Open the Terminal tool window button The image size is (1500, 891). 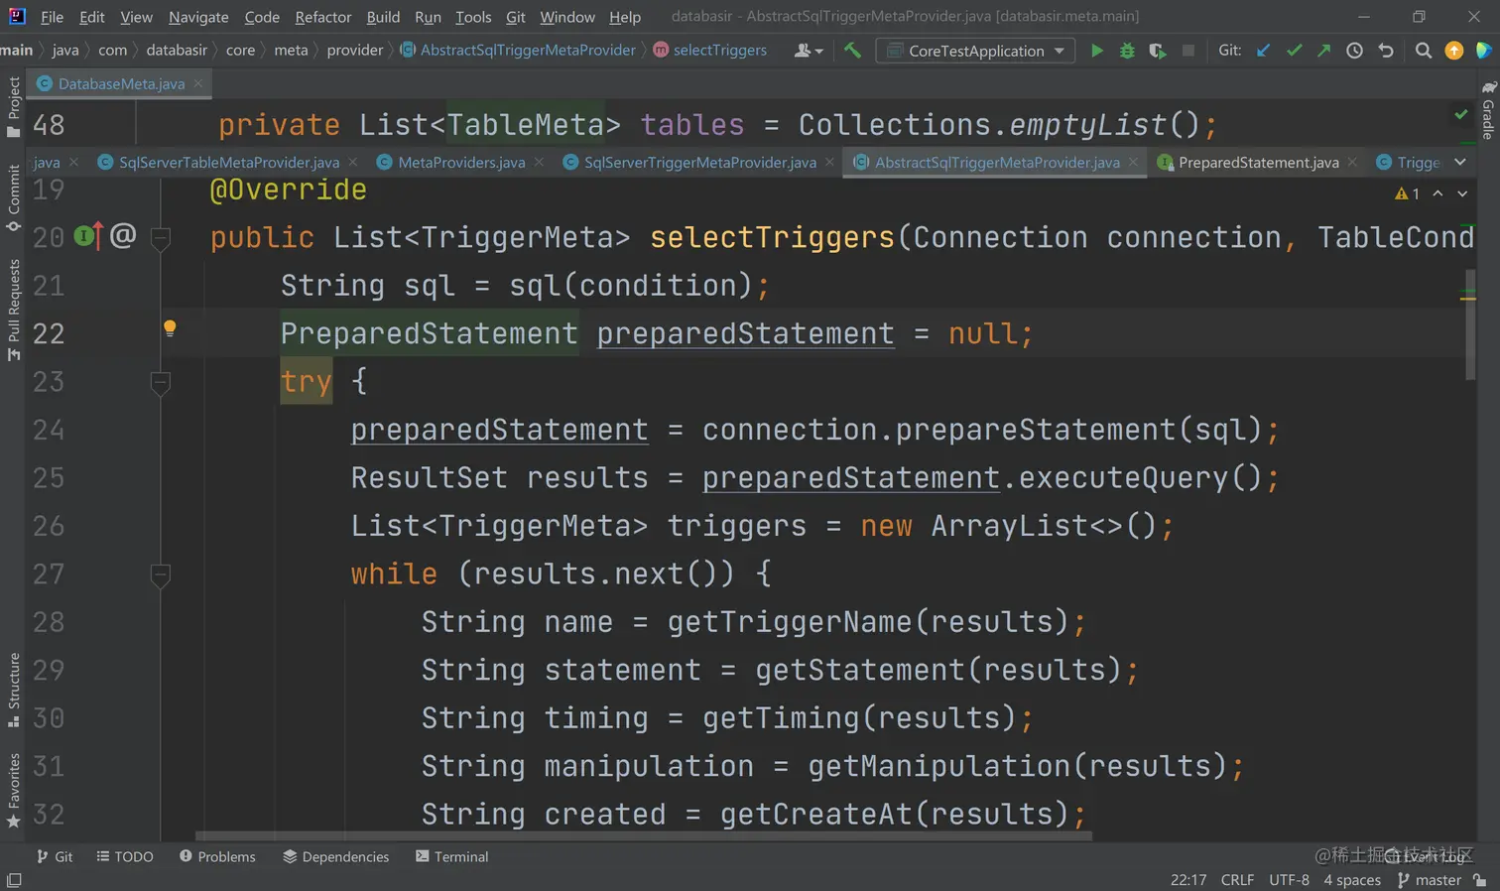(452, 856)
